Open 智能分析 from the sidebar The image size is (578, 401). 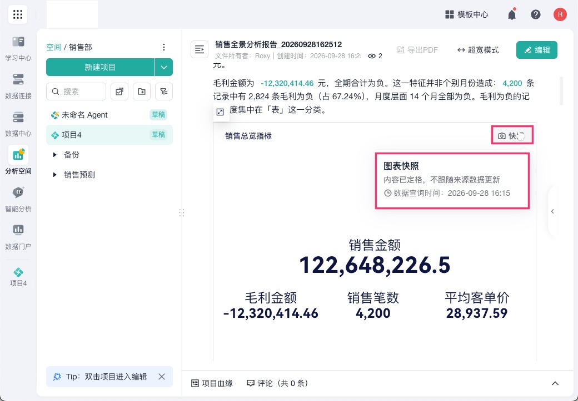pos(18,200)
